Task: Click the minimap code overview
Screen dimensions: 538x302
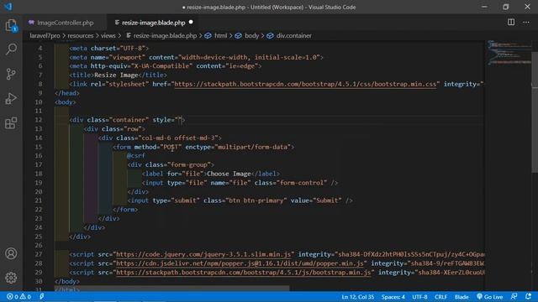Action: (x=509, y=53)
